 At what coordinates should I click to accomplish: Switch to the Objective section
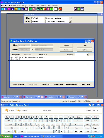click(45, 84)
